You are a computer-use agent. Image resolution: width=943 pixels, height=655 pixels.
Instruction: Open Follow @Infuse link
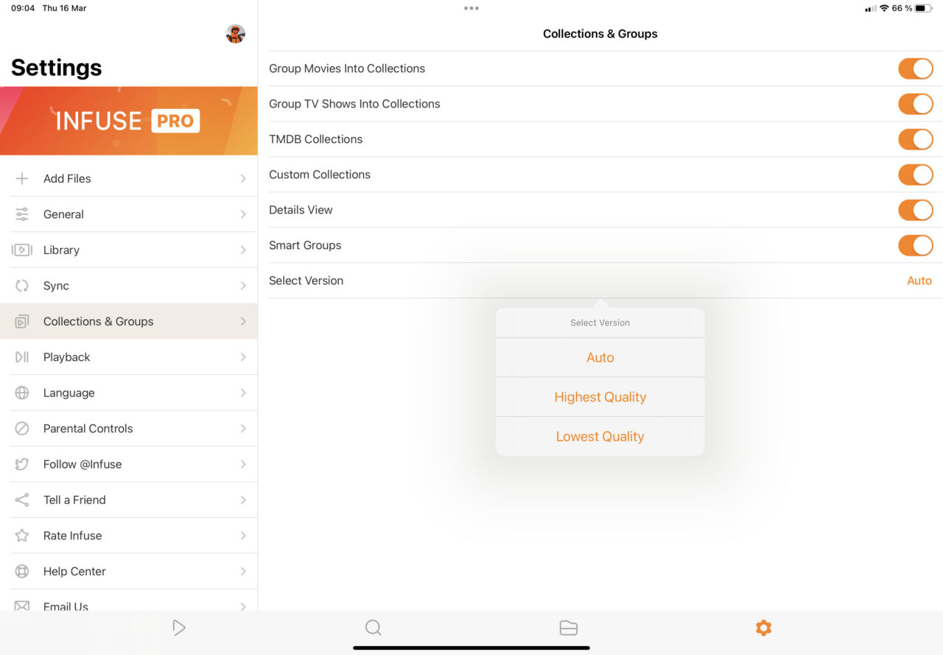[x=83, y=464]
